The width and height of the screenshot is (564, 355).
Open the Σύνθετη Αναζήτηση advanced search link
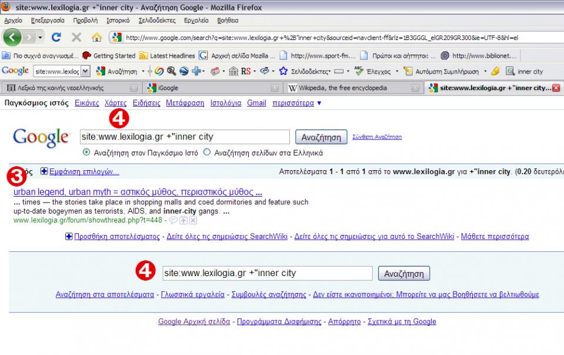[377, 137]
